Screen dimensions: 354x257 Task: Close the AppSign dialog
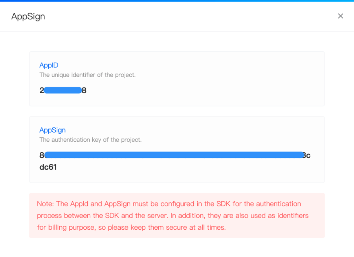(340, 16)
